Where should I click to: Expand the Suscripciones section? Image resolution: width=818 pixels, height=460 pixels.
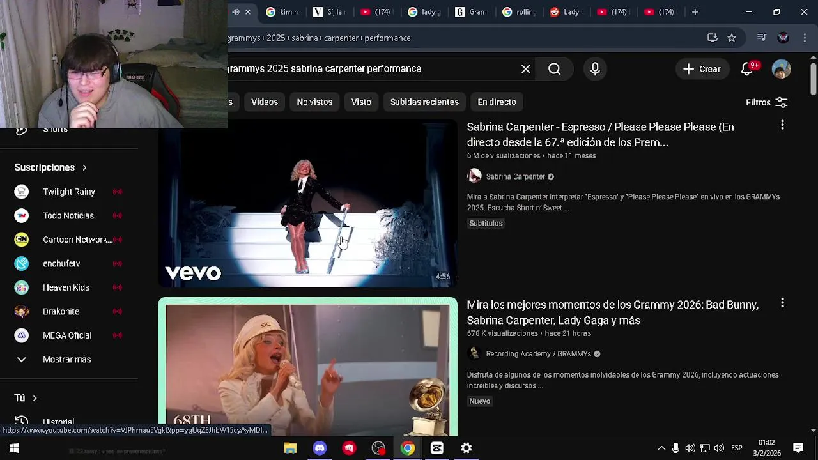[50, 167]
